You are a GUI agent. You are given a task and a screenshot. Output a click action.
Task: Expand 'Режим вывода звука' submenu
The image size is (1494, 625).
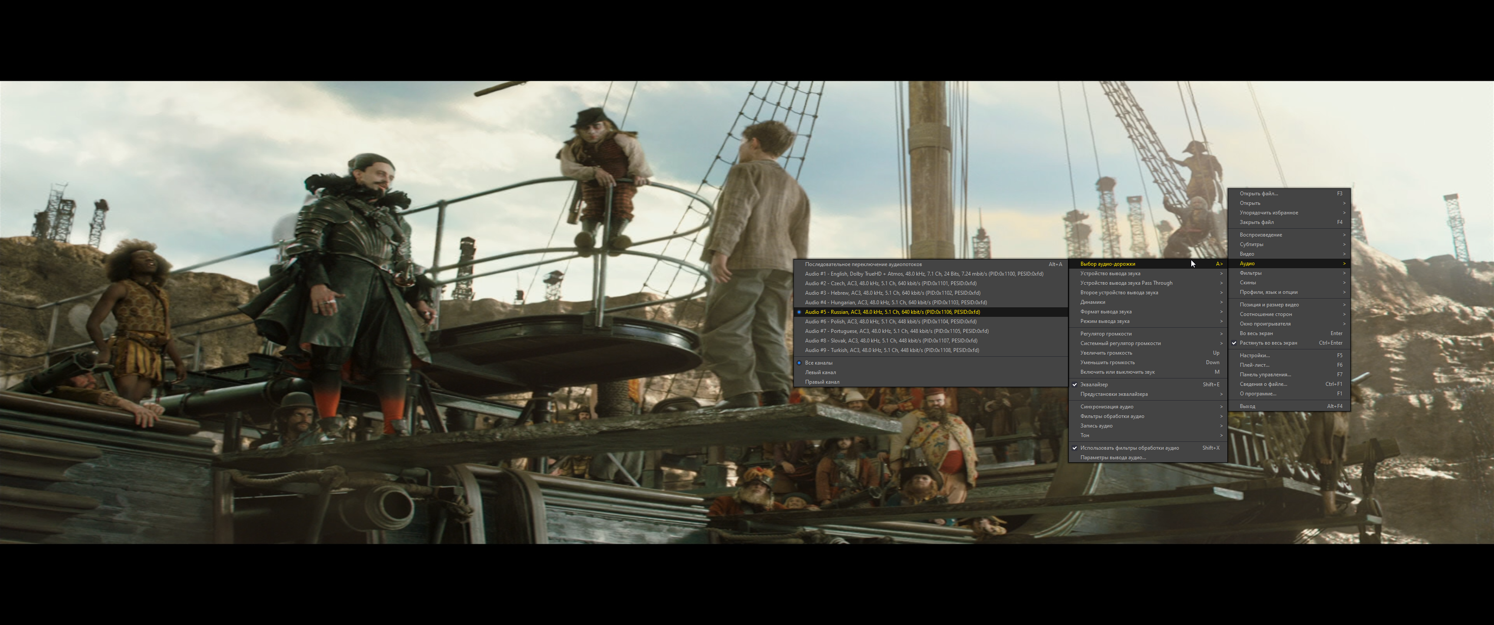pyautogui.click(x=1148, y=321)
